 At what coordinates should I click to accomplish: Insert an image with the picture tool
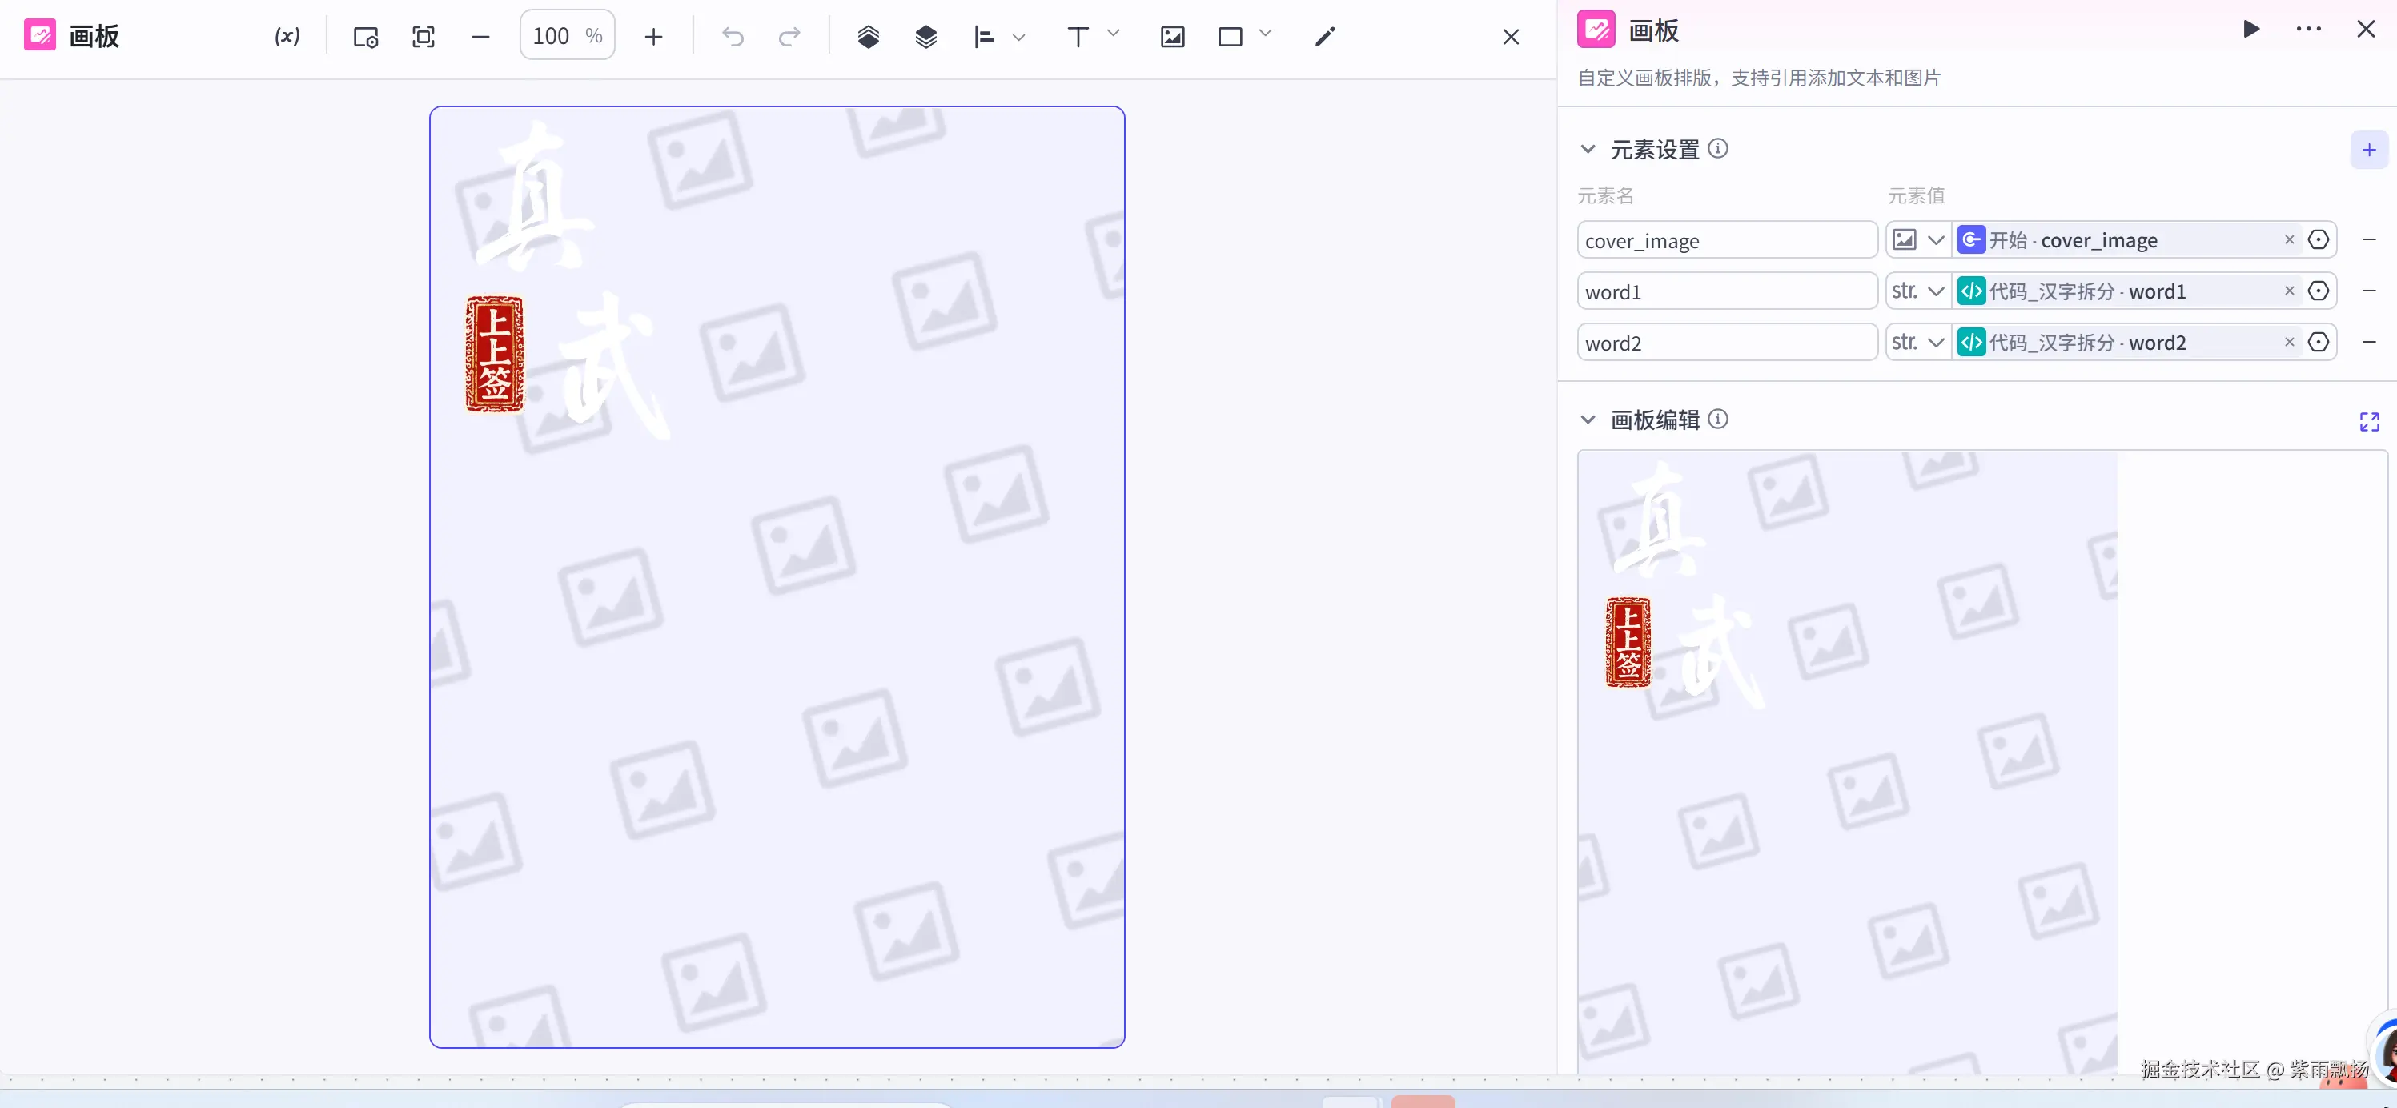pos(1171,36)
